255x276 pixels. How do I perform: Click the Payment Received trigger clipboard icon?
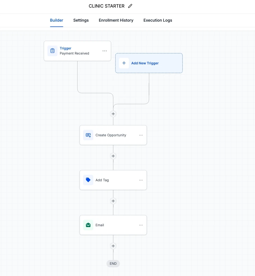(x=52, y=51)
